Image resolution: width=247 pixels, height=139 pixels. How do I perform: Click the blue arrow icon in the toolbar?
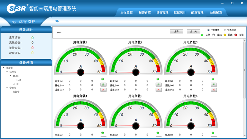(x=57, y=21)
